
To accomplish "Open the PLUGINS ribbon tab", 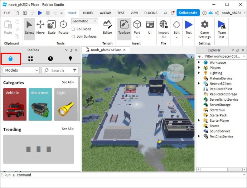I will coord(151,13).
